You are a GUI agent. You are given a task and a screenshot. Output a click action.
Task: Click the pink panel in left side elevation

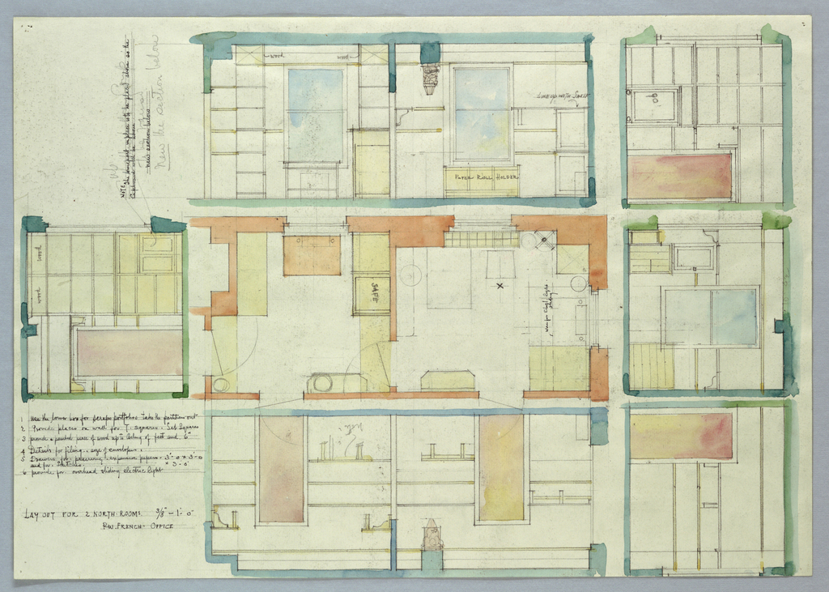tap(130, 351)
